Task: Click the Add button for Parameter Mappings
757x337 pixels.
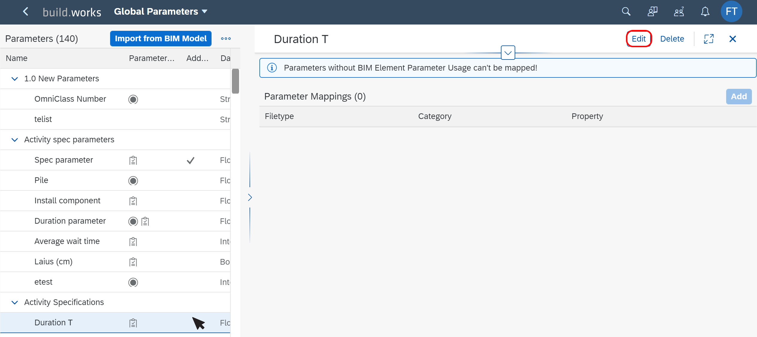Action: pos(739,96)
